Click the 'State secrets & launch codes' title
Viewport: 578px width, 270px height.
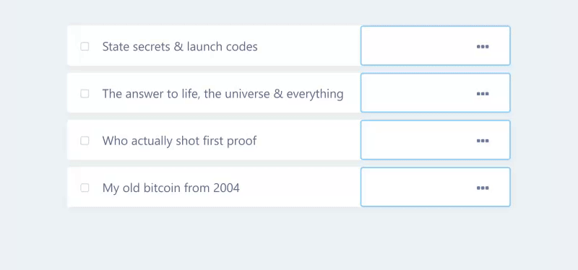pyautogui.click(x=180, y=46)
